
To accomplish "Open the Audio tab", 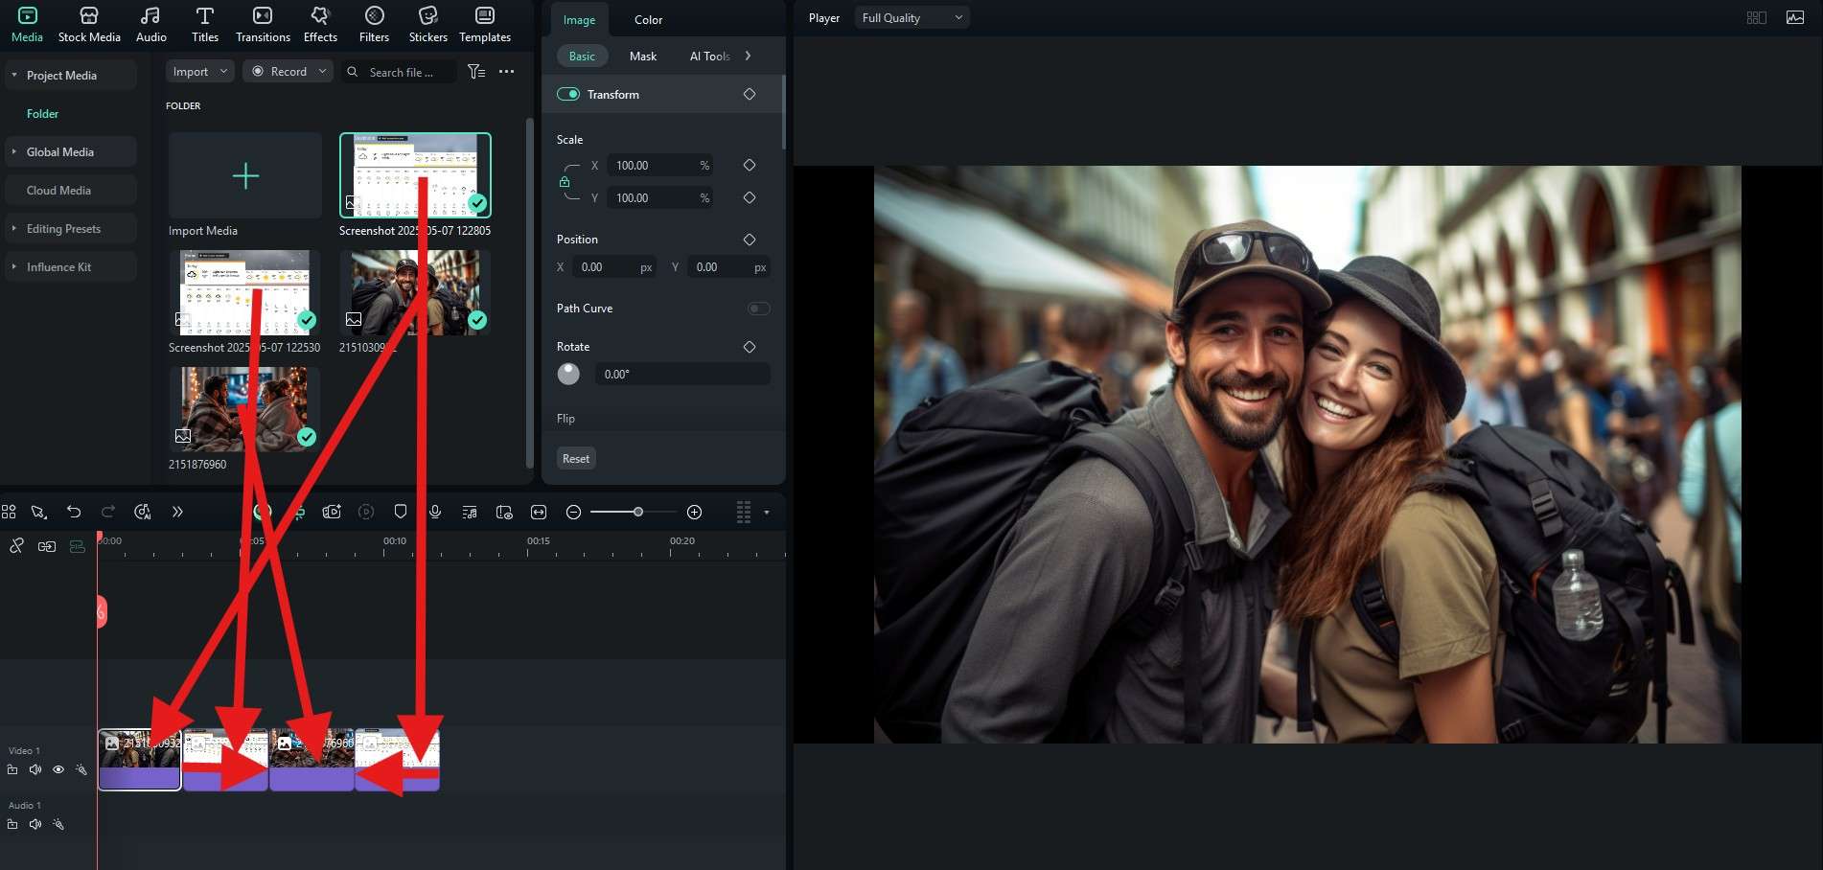I will tap(150, 25).
